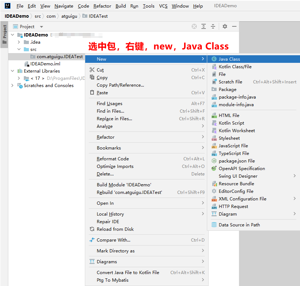
Task: Click the Scratch File icon
Action: click(214, 82)
